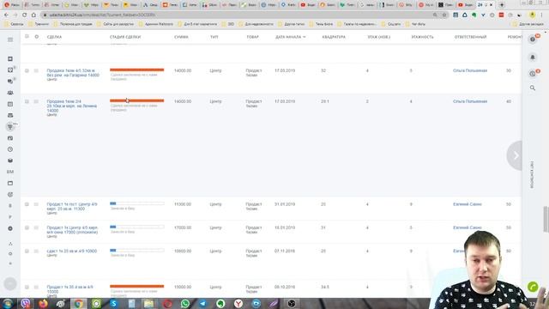The width and height of the screenshot is (549, 309).
Task: Open the deal ending with 11300
Action: tap(72, 206)
